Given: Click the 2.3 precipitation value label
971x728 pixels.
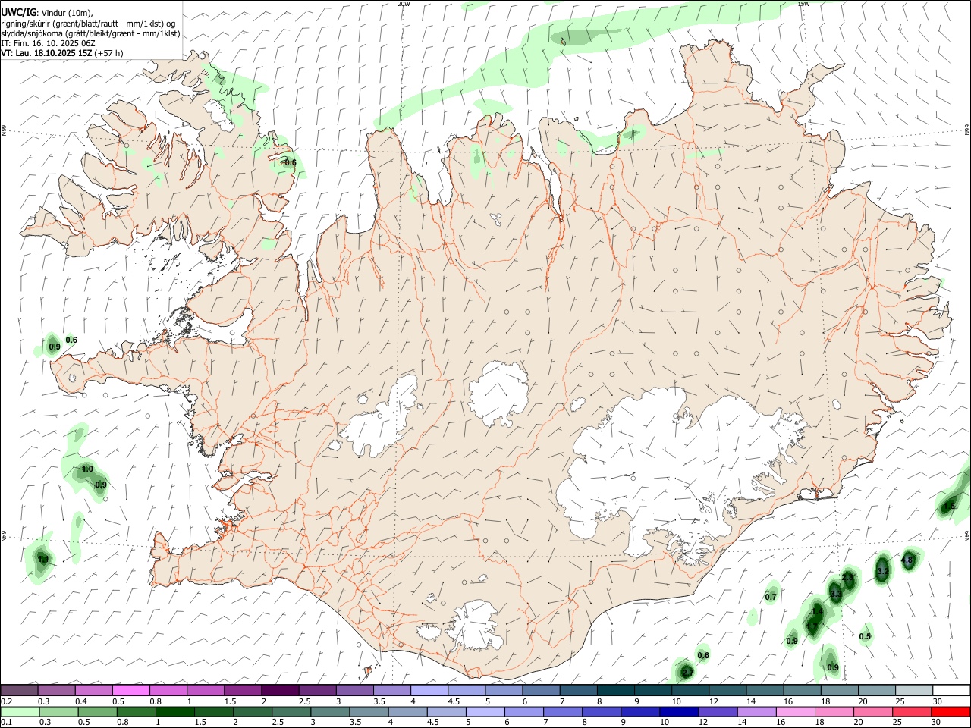Looking at the screenshot, I should point(847,578).
